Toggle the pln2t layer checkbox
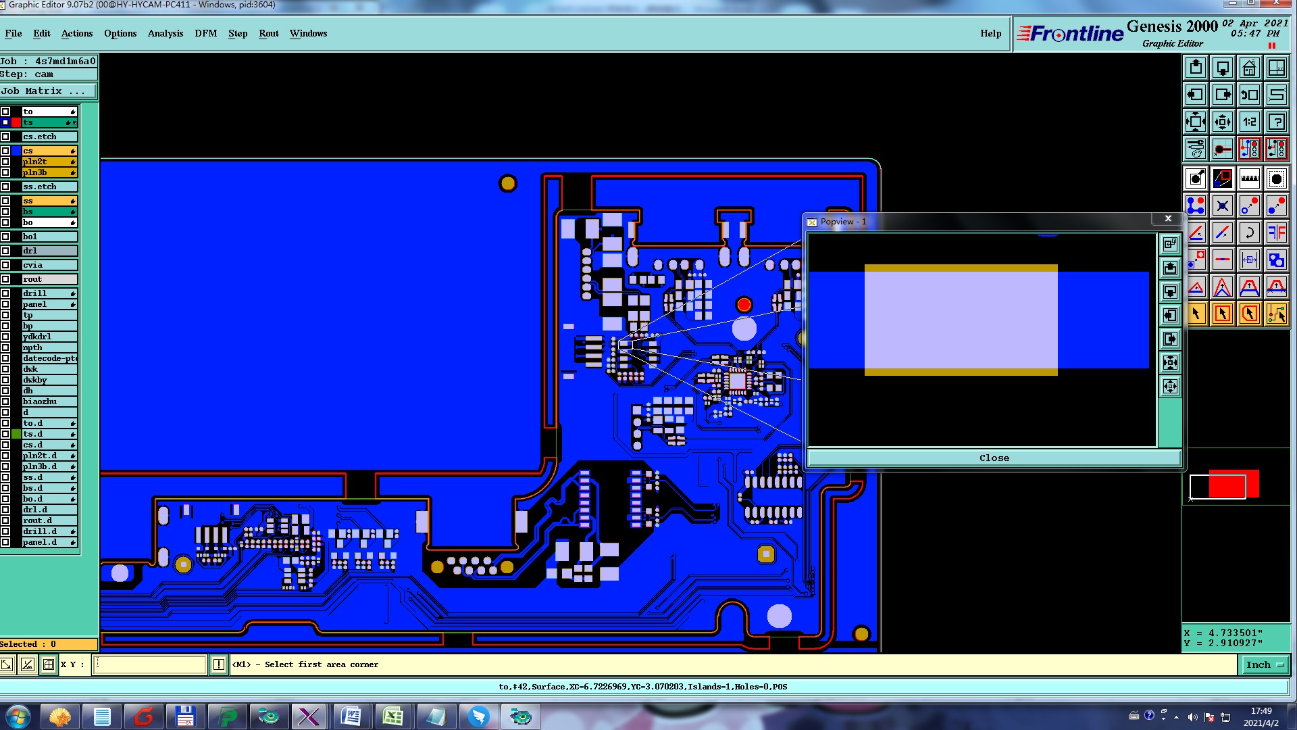 [5, 162]
